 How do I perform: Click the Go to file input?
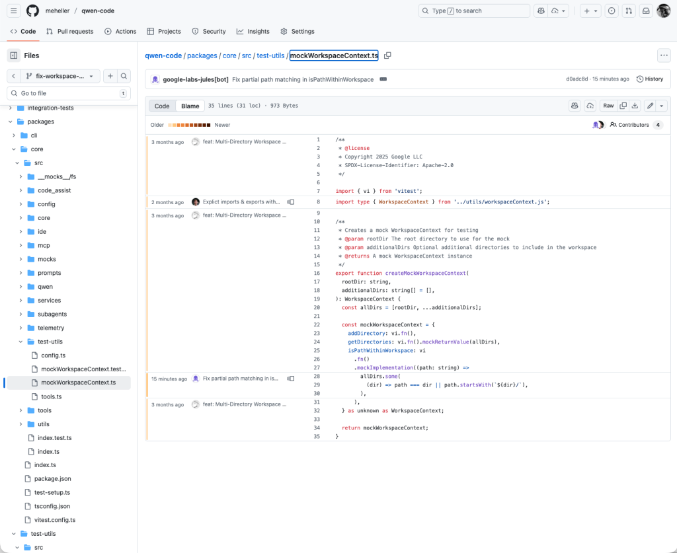pyautogui.click(x=69, y=93)
